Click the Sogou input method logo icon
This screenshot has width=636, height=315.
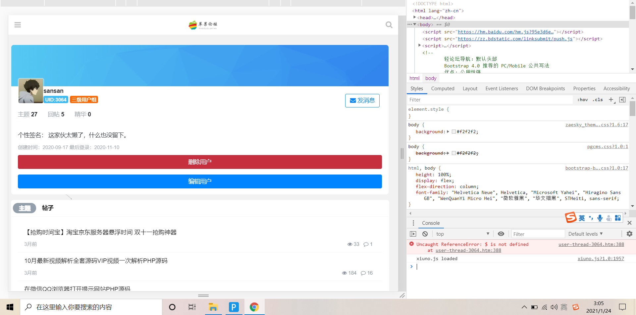[571, 217]
